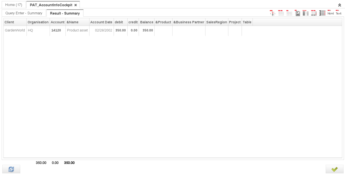Click account number 14120 in the row
Image resolution: width=345 pixels, height=183 pixels.
click(56, 30)
